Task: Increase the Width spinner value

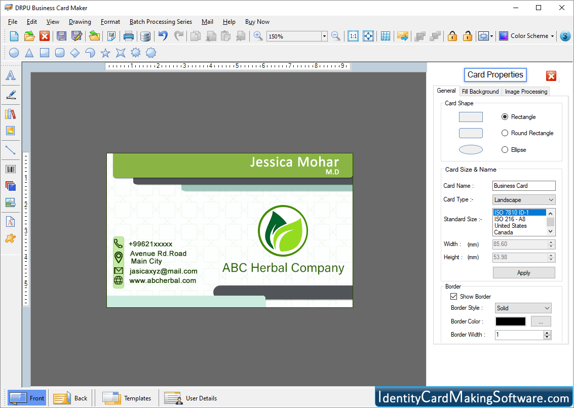Action: coord(551,242)
